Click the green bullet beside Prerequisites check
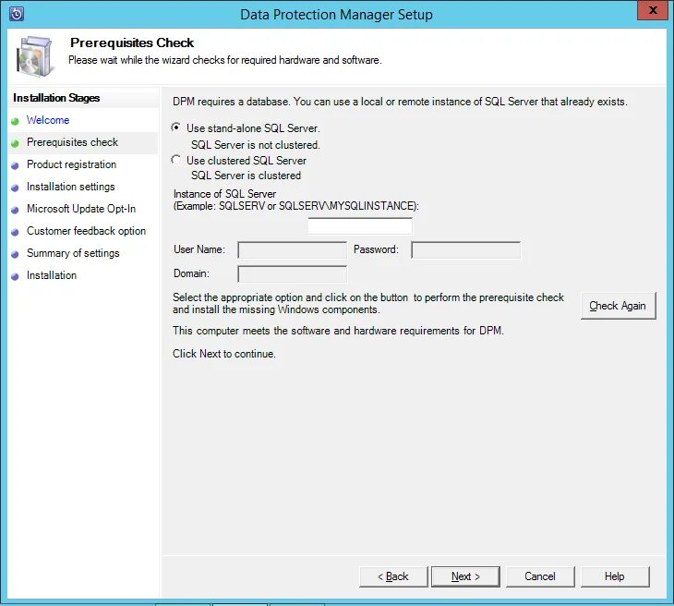Screen dimensions: 674x606 (15, 143)
